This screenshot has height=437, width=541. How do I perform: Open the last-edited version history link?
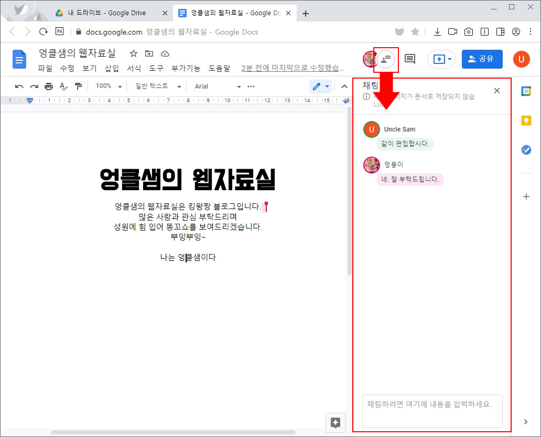[x=293, y=68]
